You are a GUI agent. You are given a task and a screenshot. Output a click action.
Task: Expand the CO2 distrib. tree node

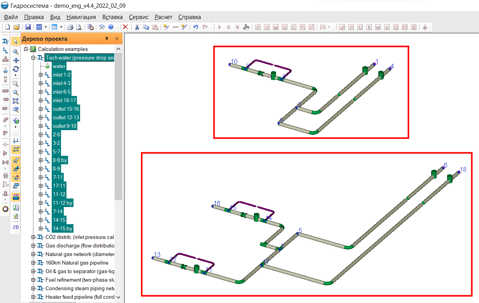click(x=33, y=237)
